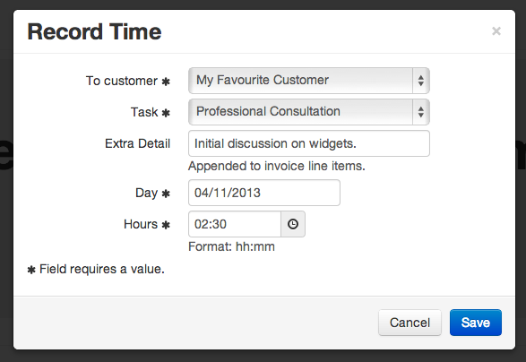Click into the Hours time input
The image size is (526, 362).
coord(235,224)
